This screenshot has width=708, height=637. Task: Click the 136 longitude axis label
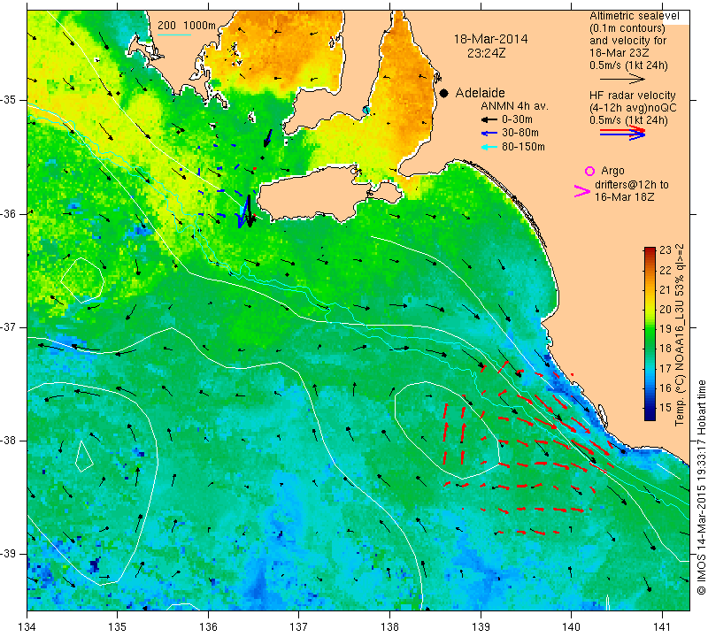209,627
